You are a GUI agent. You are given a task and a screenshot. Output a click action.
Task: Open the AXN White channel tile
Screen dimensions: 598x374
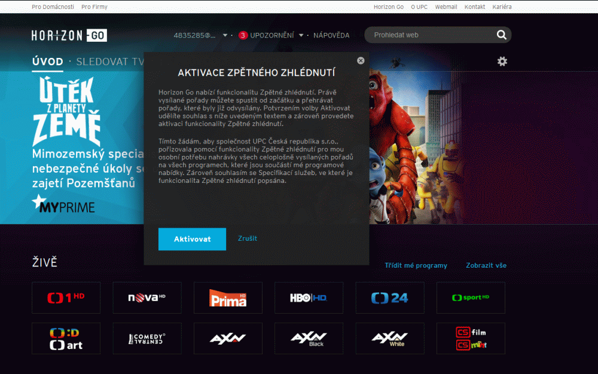tap(390, 339)
